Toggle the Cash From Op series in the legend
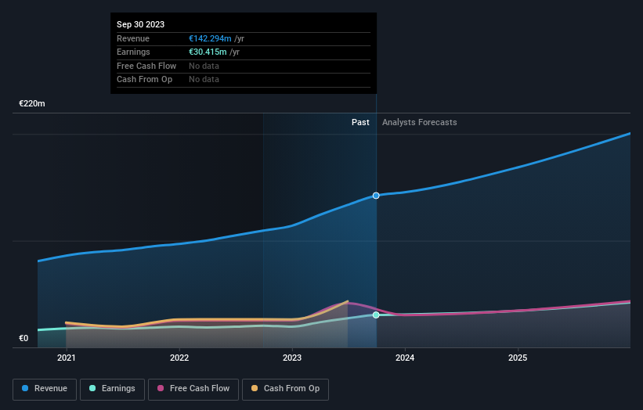The image size is (643, 410). click(285, 389)
